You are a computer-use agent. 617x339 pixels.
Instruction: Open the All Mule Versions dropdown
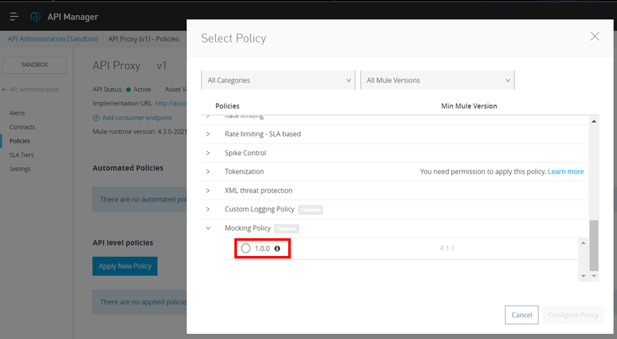(437, 80)
